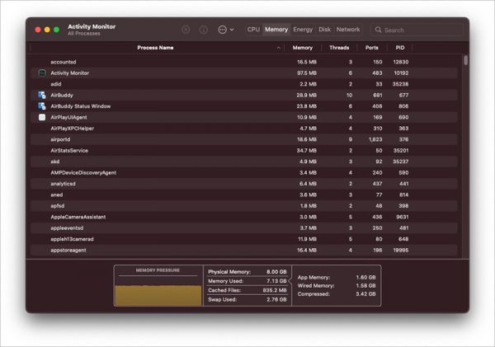This screenshot has height=347, width=495.
Task: Click the process info inspect icon
Action: tap(203, 30)
